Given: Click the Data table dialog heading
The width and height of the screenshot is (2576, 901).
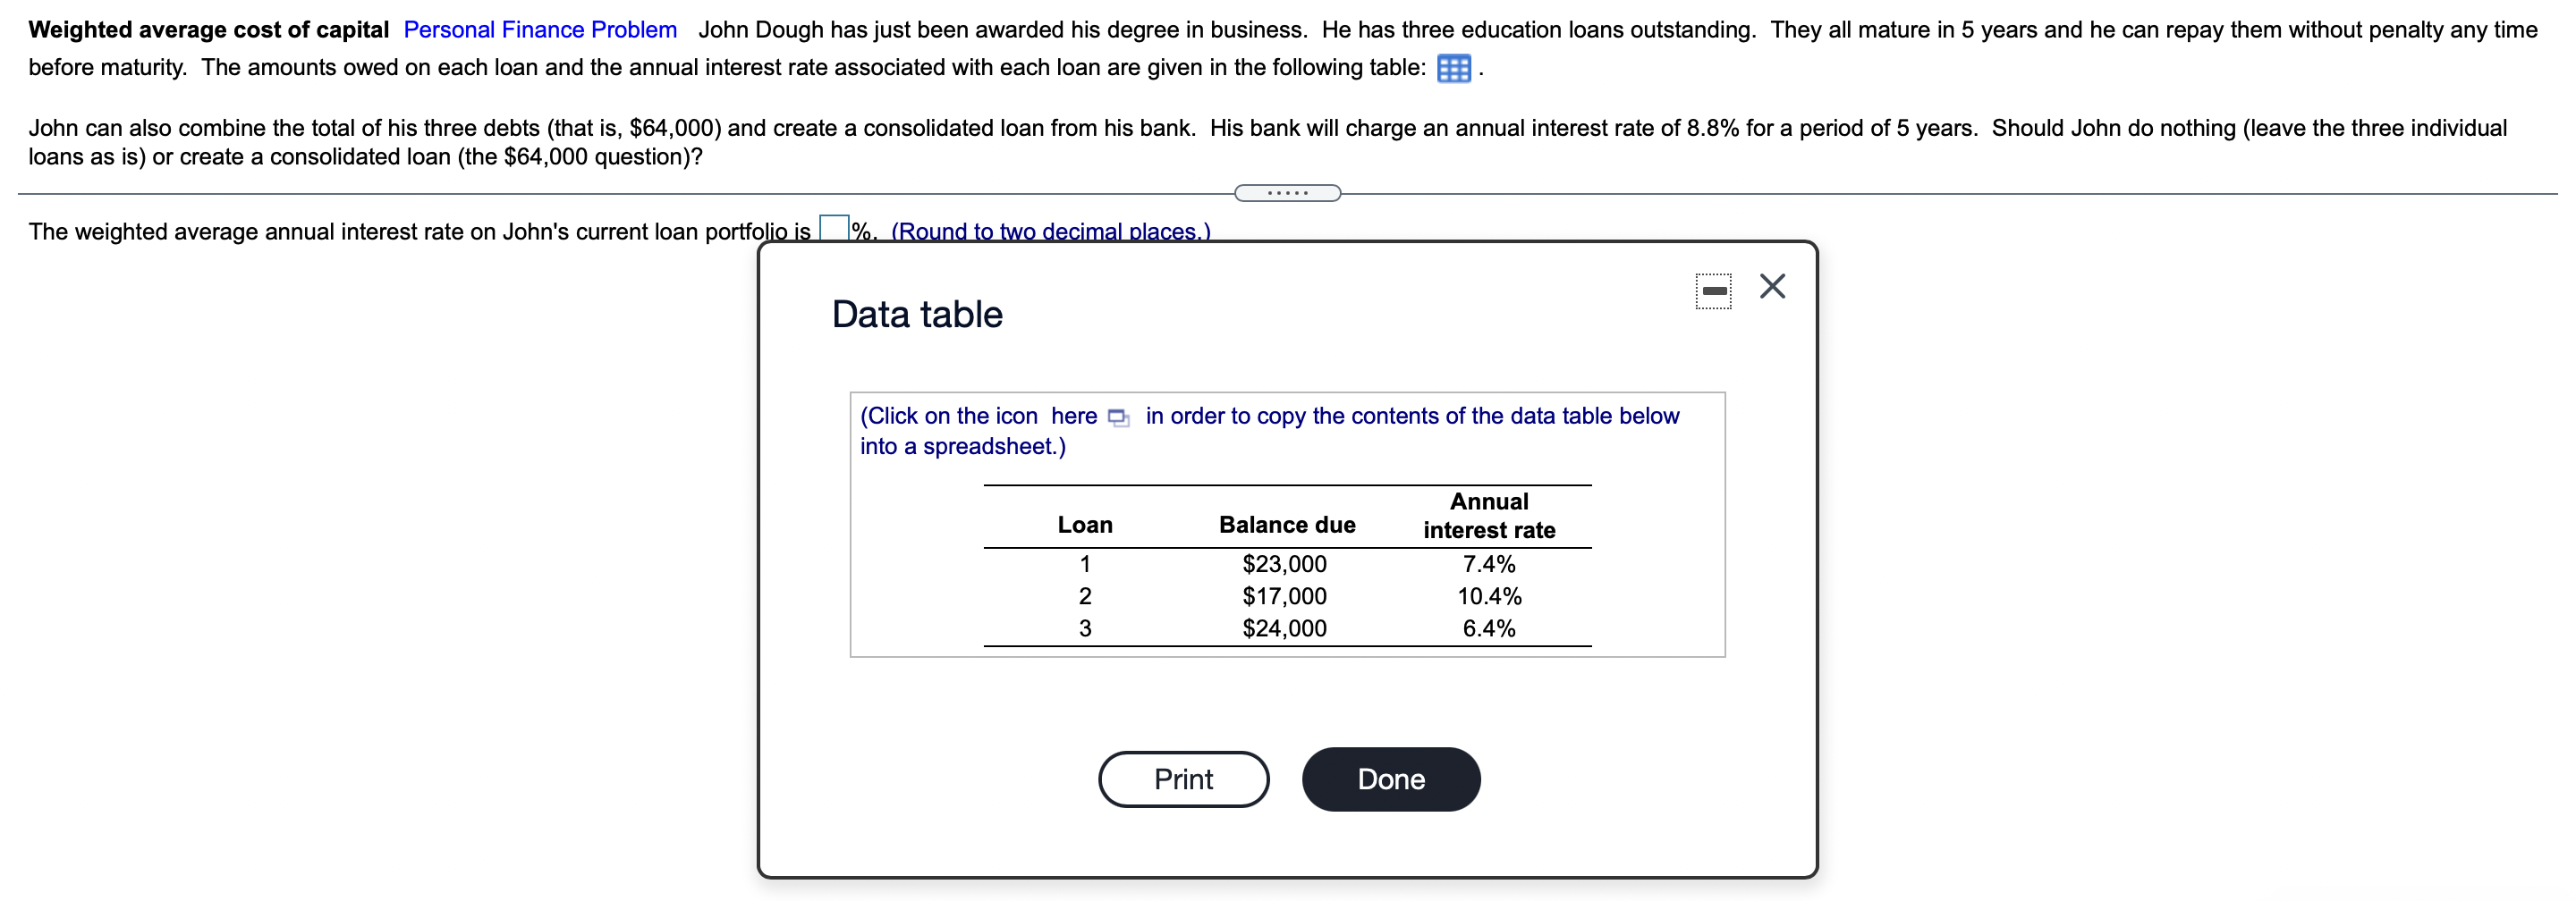Looking at the screenshot, I should 916,315.
